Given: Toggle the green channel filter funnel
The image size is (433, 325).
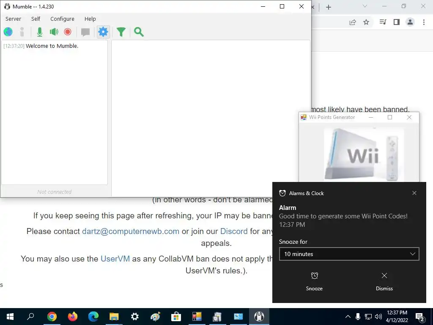Looking at the screenshot, I should click(121, 32).
